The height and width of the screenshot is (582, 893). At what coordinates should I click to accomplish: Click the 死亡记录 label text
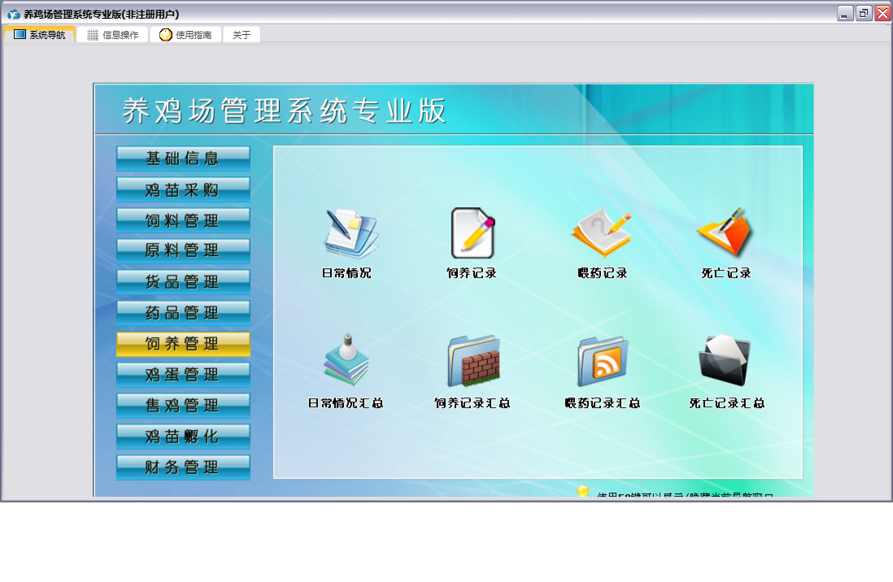pyautogui.click(x=726, y=273)
